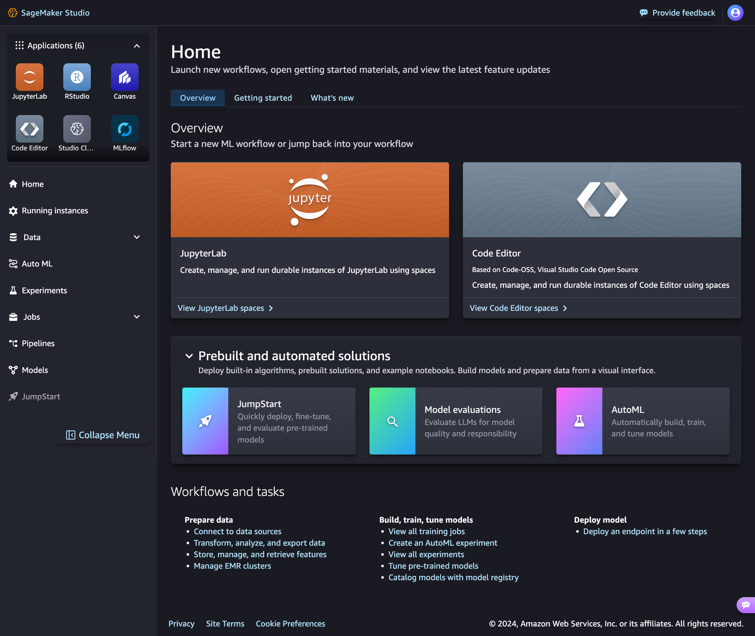
Task: Open the Model evaluations card title
Action: 462,410
